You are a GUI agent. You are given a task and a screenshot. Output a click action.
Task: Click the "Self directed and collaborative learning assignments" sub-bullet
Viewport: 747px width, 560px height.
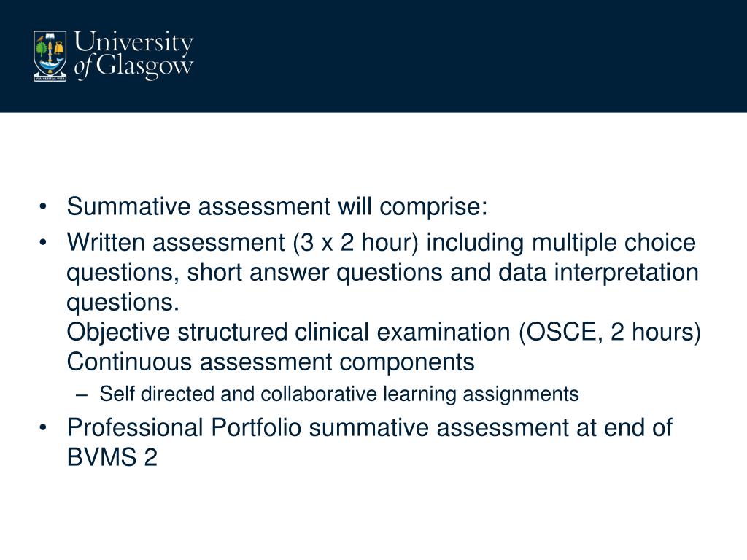coord(339,394)
